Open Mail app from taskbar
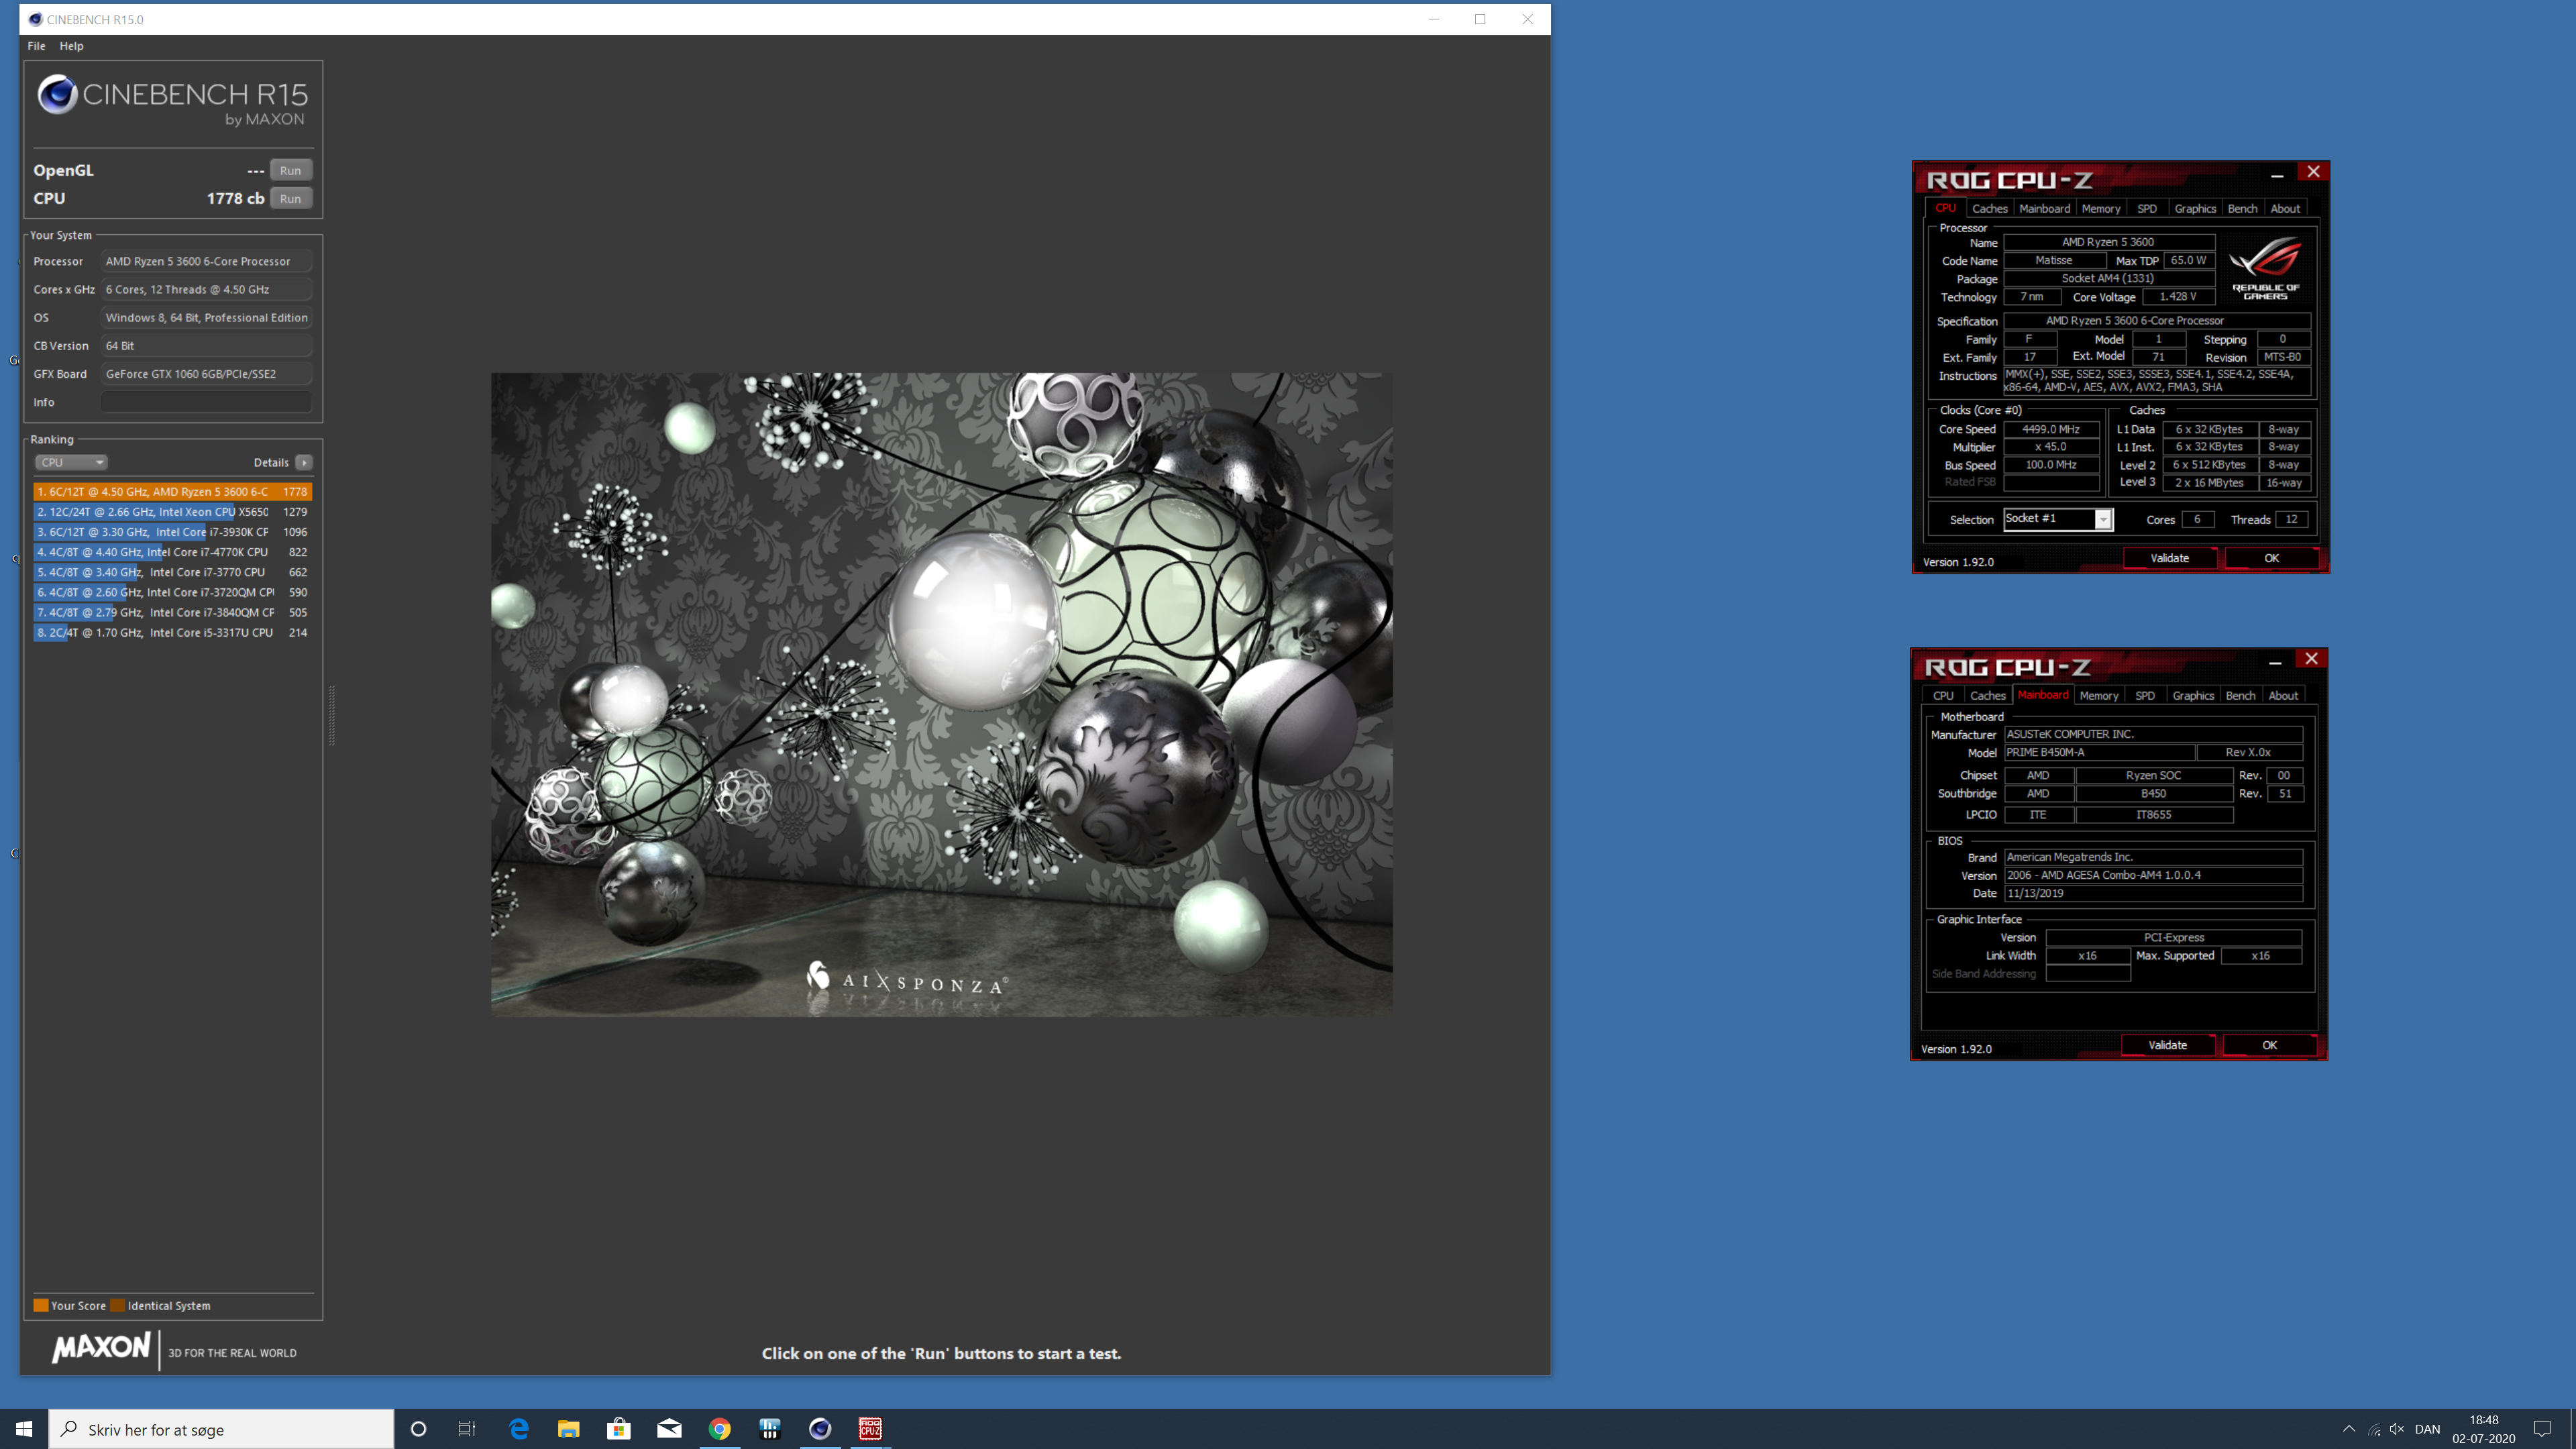This screenshot has width=2576, height=1449. 669,1429
